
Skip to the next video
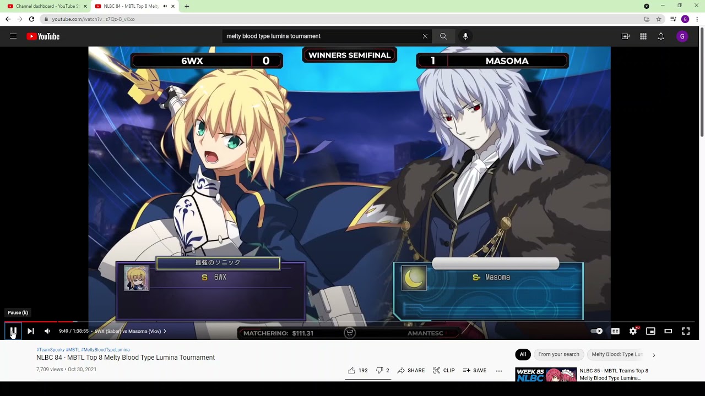(x=31, y=331)
